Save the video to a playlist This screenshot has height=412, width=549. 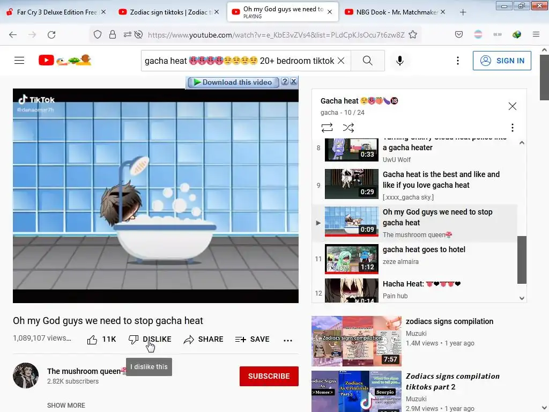(253, 340)
